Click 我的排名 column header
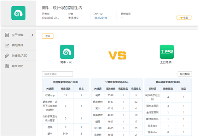The image size is (198, 136). pos(123,89)
